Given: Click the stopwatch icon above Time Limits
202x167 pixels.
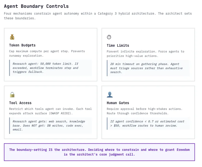Looking at the screenshot, I should (109, 37).
